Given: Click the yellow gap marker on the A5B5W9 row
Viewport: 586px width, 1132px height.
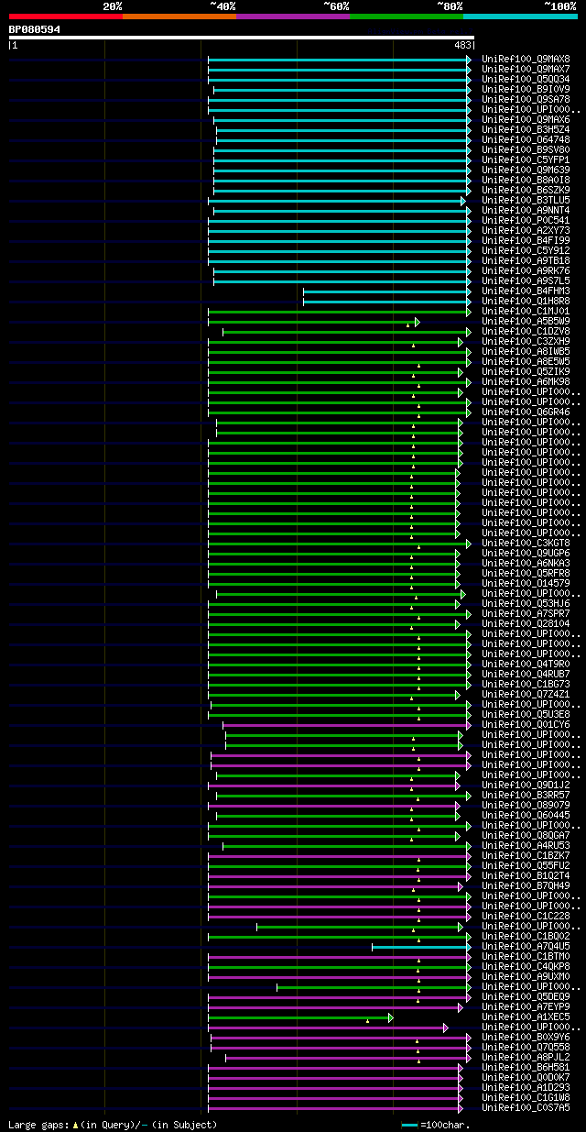Looking at the screenshot, I should (x=408, y=325).
